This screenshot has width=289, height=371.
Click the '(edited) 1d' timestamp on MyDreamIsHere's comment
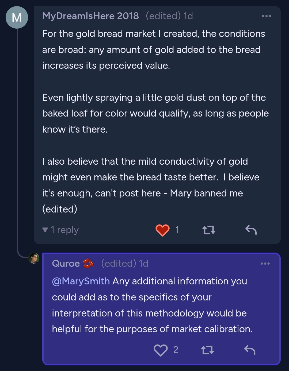(169, 16)
